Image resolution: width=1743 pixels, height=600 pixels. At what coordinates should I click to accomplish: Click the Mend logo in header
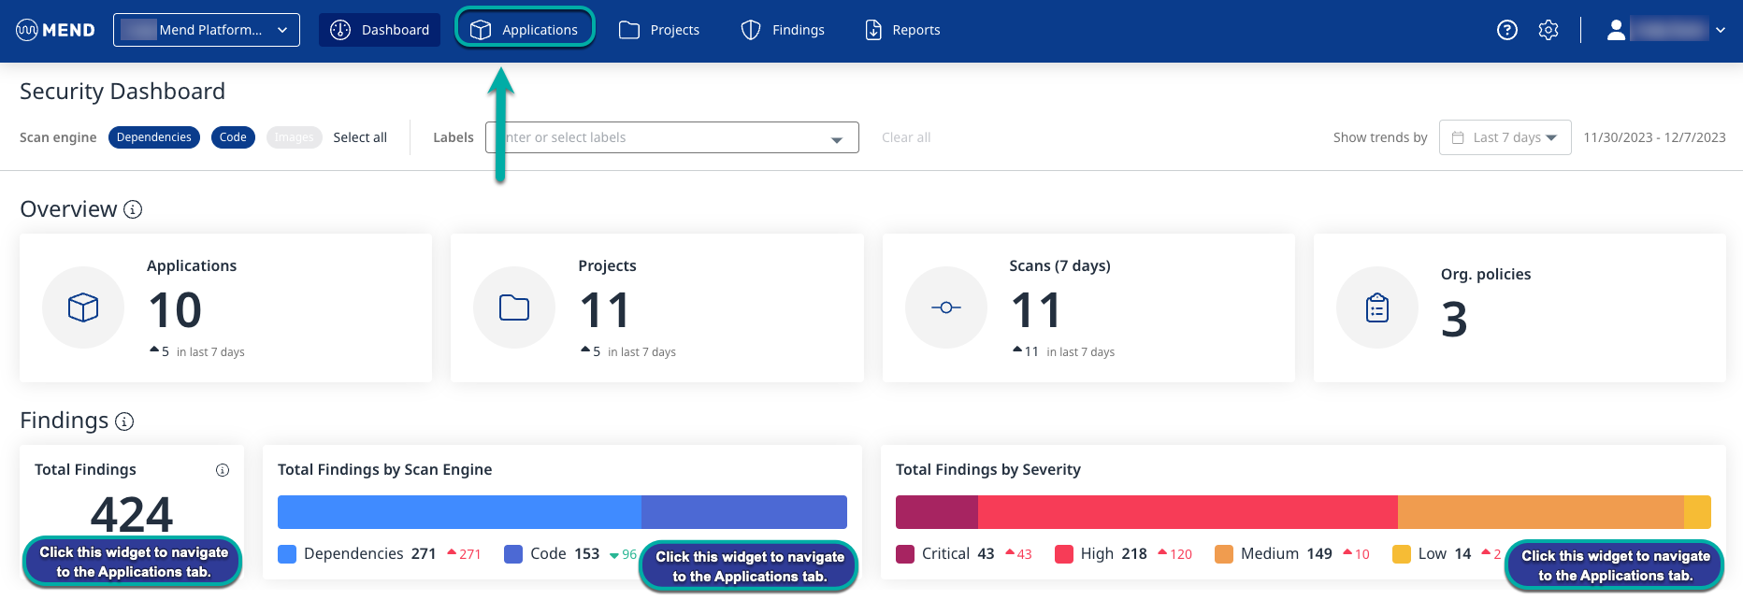(55, 30)
